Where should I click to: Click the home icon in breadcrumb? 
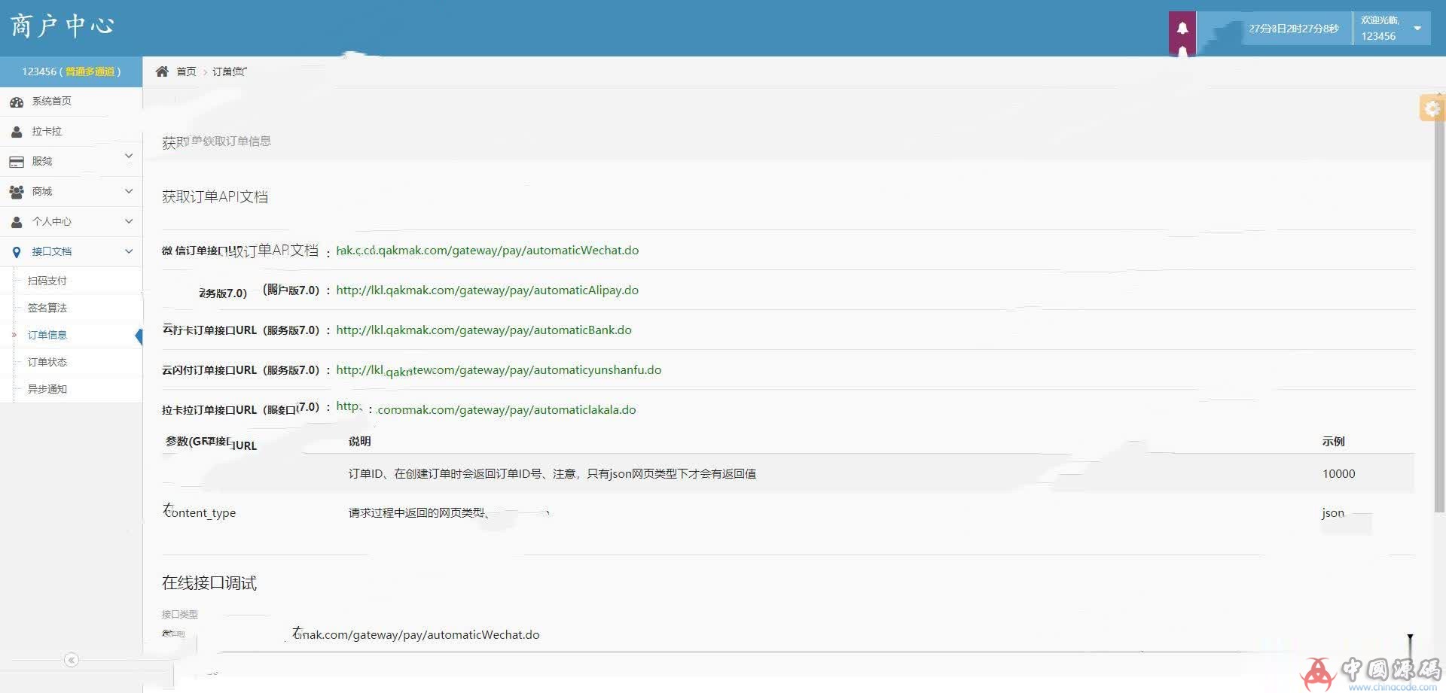[x=162, y=71]
